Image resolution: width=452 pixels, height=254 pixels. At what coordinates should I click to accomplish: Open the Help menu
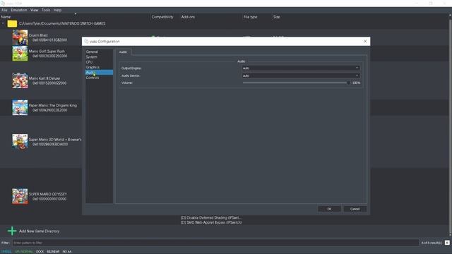pos(57,10)
